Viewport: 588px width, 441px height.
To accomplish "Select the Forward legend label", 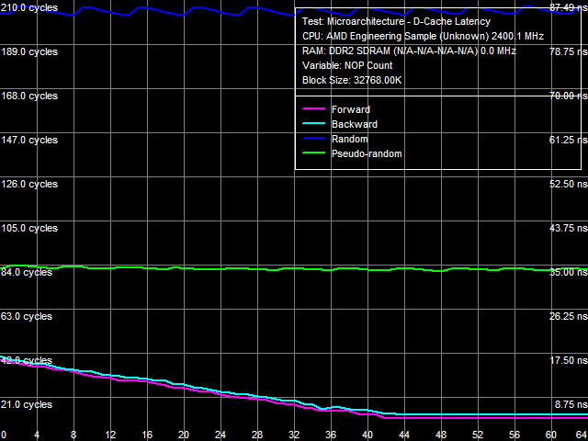I will (x=350, y=110).
